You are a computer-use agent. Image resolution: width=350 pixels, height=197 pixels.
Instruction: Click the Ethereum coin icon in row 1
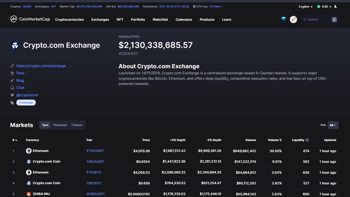tap(29, 151)
